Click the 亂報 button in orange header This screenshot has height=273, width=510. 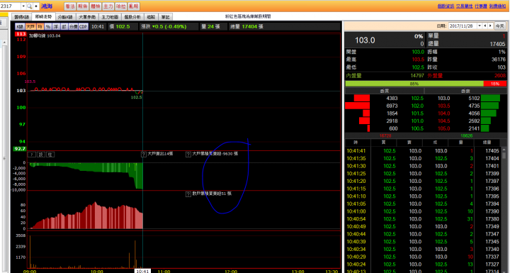(x=133, y=6)
